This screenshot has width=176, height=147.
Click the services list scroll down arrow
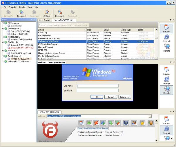coord(156,58)
